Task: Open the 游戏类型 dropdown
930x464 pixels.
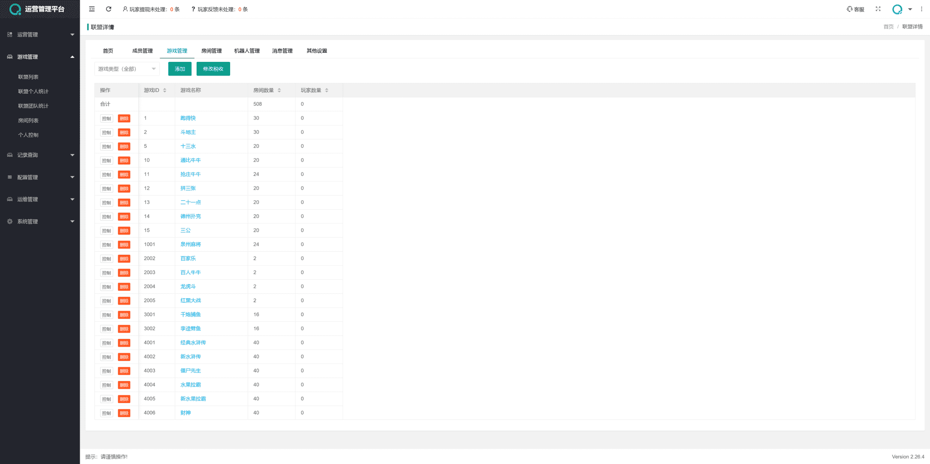Action: (x=126, y=69)
